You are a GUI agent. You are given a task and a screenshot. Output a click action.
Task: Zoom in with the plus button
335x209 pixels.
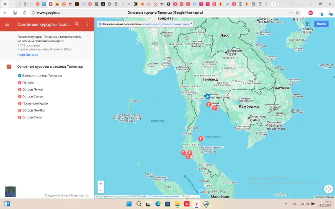100,184
